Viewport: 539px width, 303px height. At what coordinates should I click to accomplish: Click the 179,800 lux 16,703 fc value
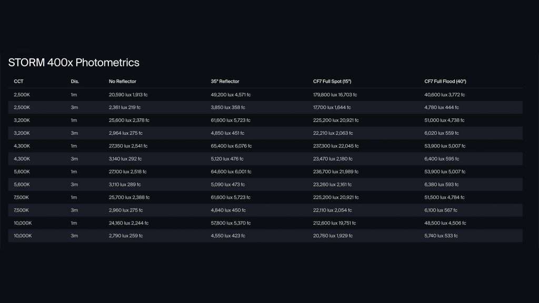pos(335,95)
